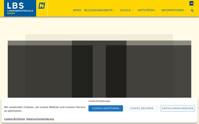199x124 pixels.
Task: Accept cookies with Cookies akzeptieren
Action: click(x=106, y=108)
